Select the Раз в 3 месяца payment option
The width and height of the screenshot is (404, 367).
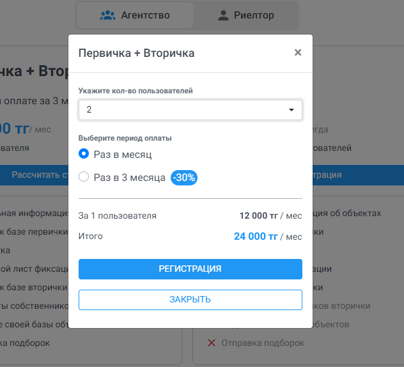pos(84,177)
